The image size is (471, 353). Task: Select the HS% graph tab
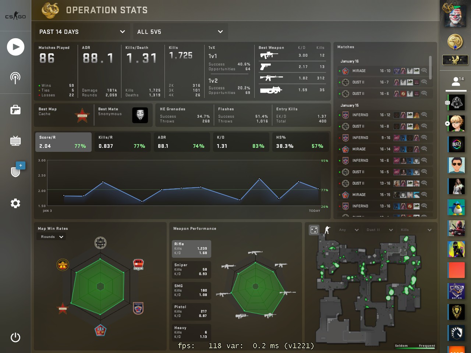(x=300, y=142)
